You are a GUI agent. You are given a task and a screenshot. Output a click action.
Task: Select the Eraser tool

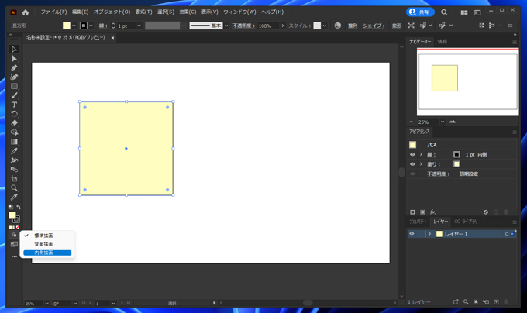tap(14, 123)
